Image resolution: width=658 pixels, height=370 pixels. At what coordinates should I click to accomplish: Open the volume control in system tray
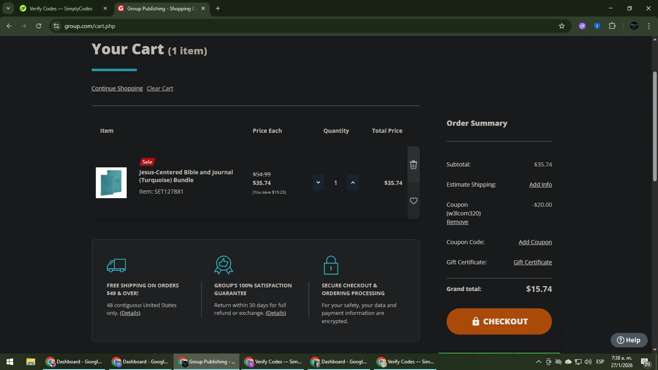[588, 362]
